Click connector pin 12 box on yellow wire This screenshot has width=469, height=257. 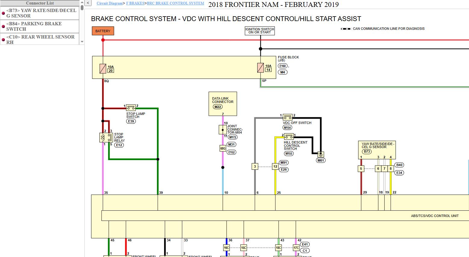point(275,166)
